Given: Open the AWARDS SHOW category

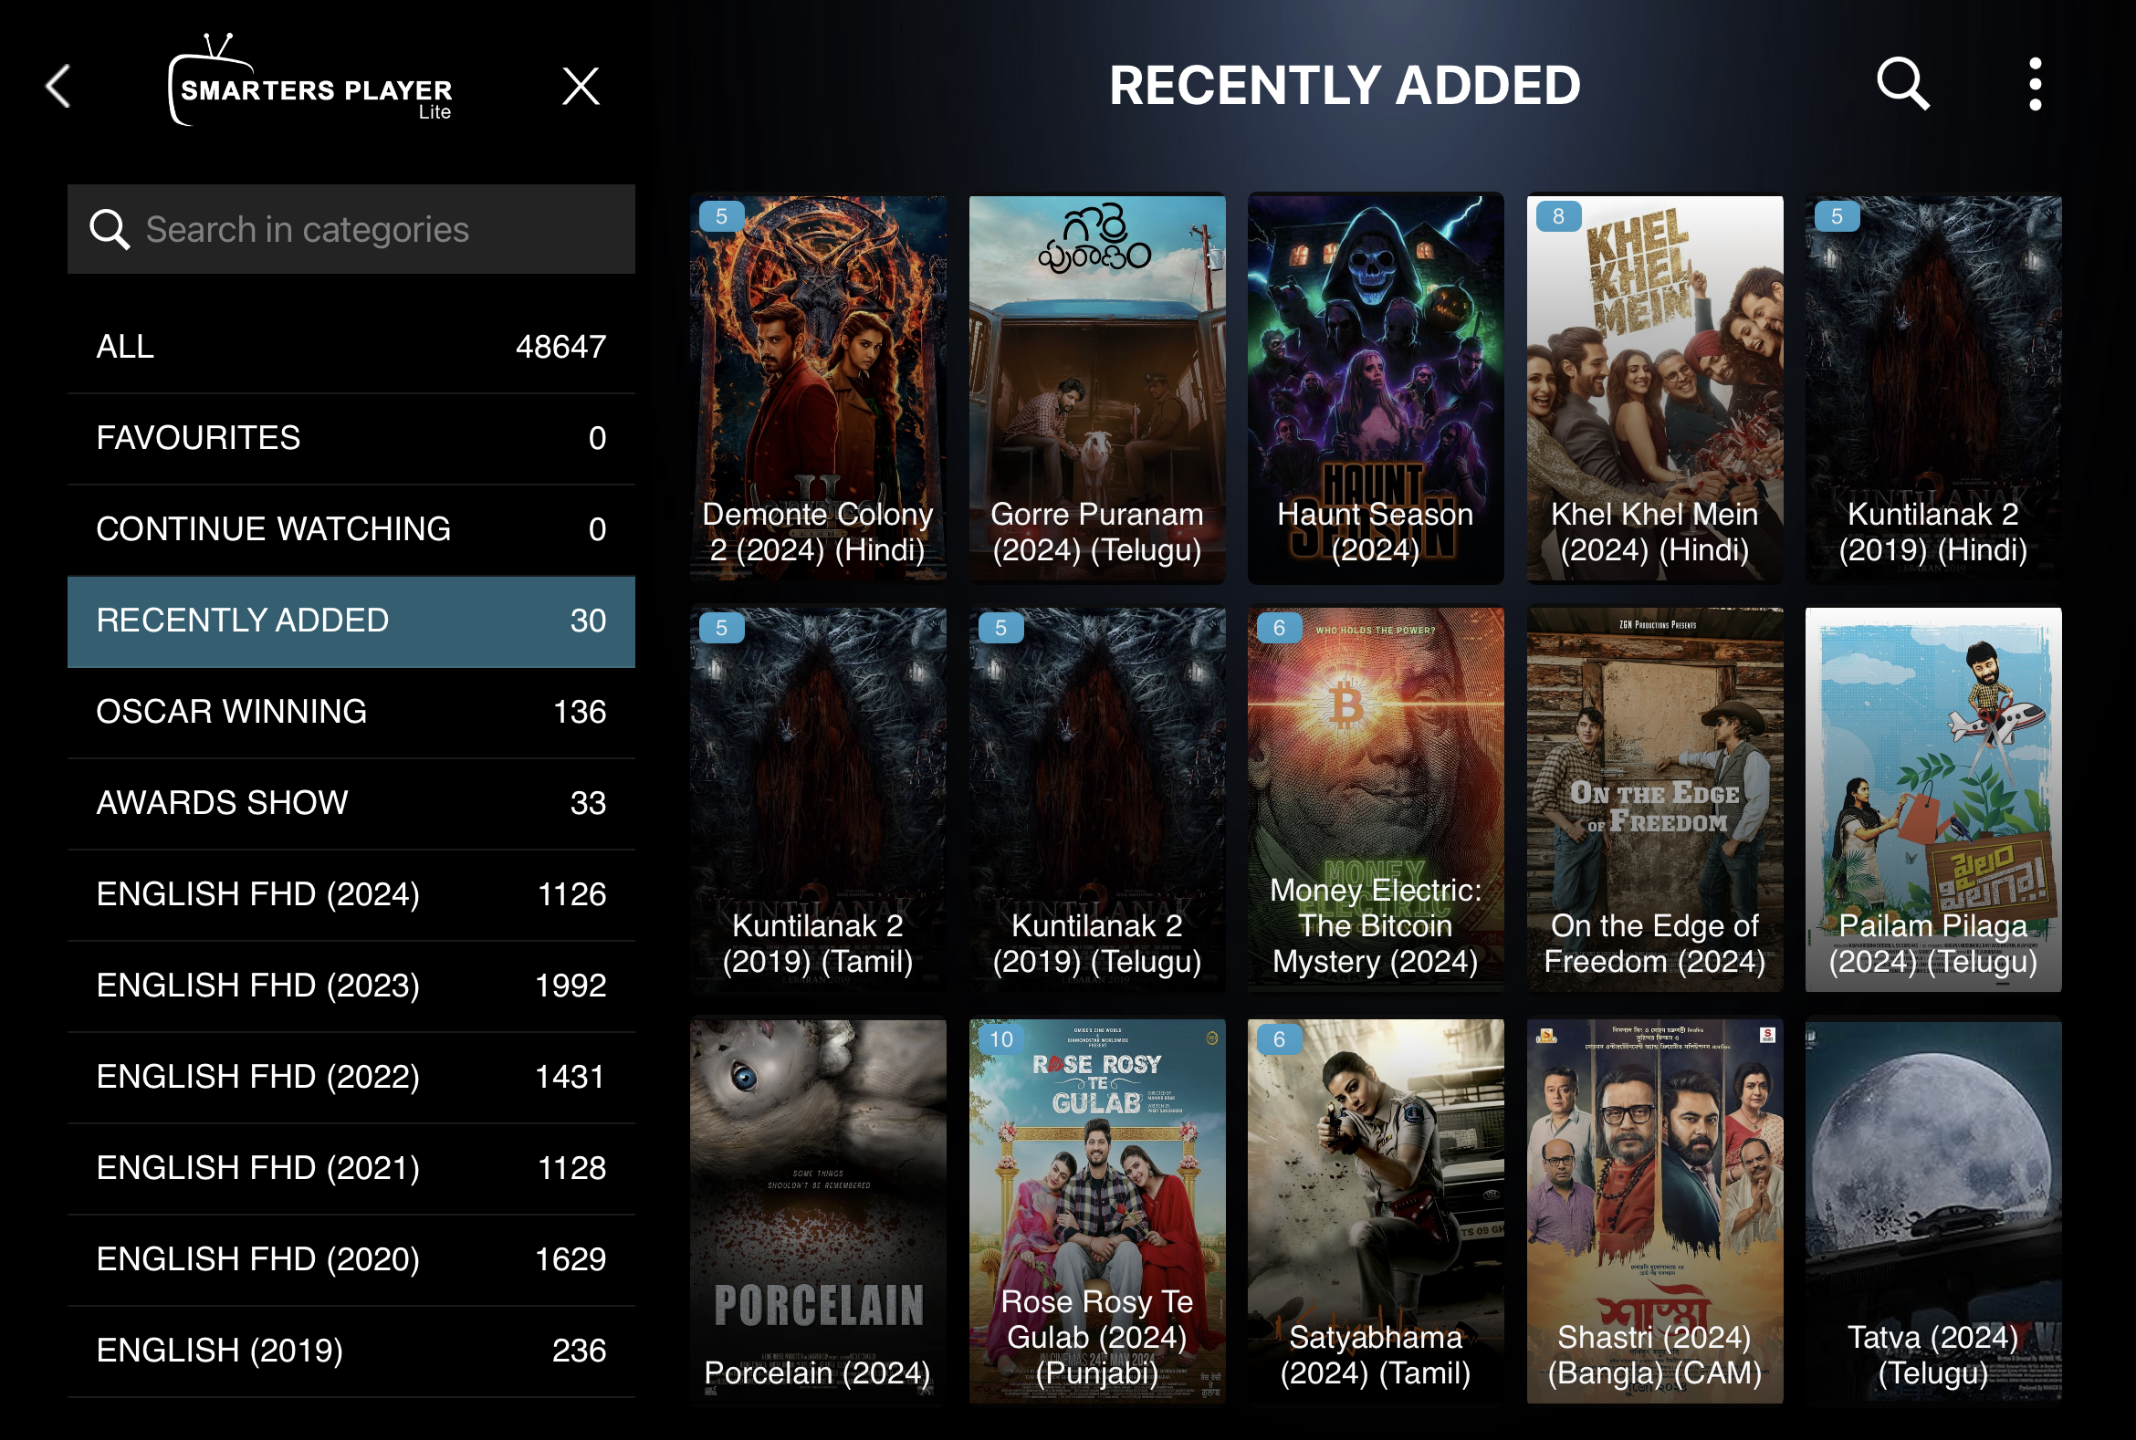Looking at the screenshot, I should click(x=351, y=803).
